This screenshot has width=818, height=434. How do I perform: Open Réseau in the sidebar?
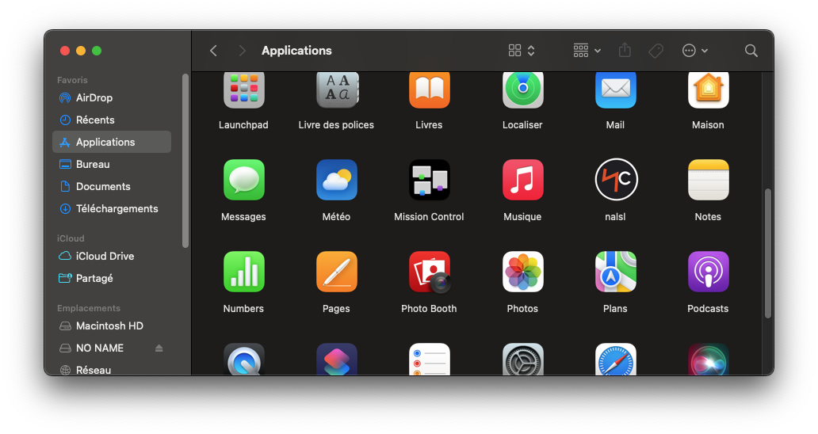pos(112,369)
